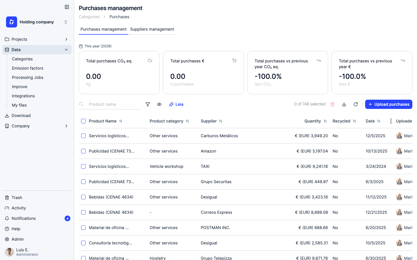Click the download purchases icon
Screen dimensions: 417x260
(x=344, y=104)
